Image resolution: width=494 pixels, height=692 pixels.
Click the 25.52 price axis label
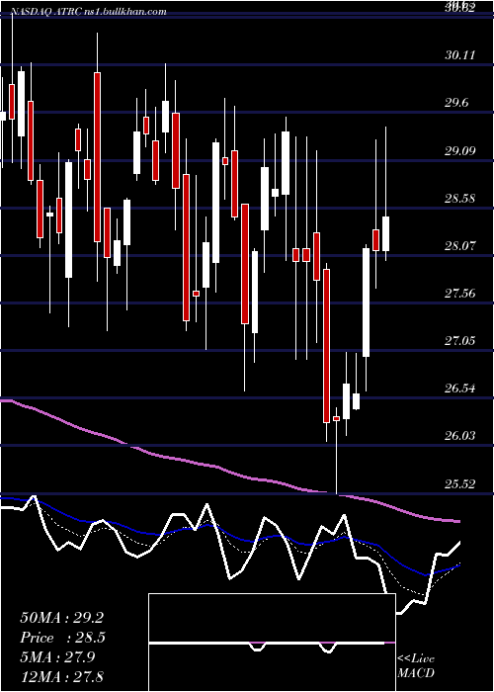(x=460, y=484)
